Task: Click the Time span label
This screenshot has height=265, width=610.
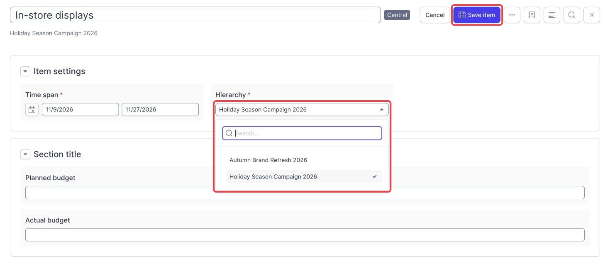Action: tap(41, 95)
